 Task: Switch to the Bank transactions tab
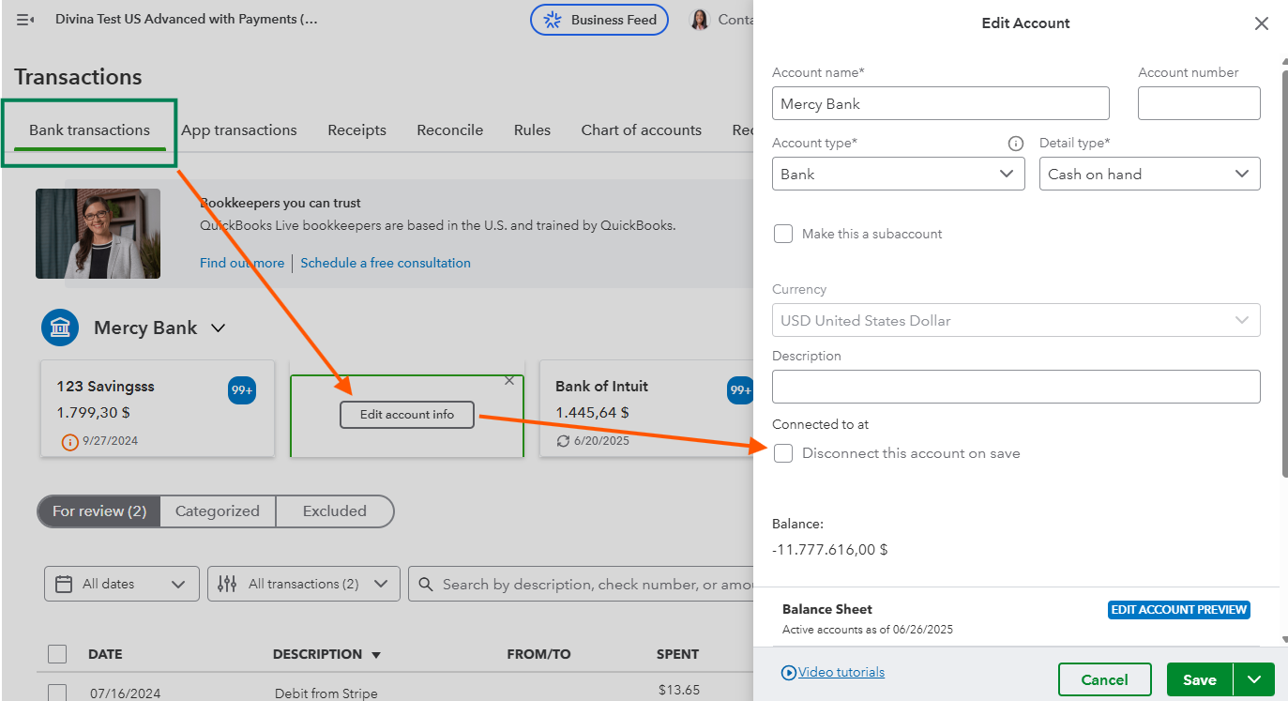pyautogui.click(x=89, y=130)
